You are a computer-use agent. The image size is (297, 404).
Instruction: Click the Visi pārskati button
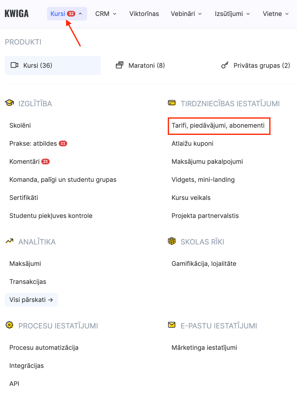click(31, 300)
